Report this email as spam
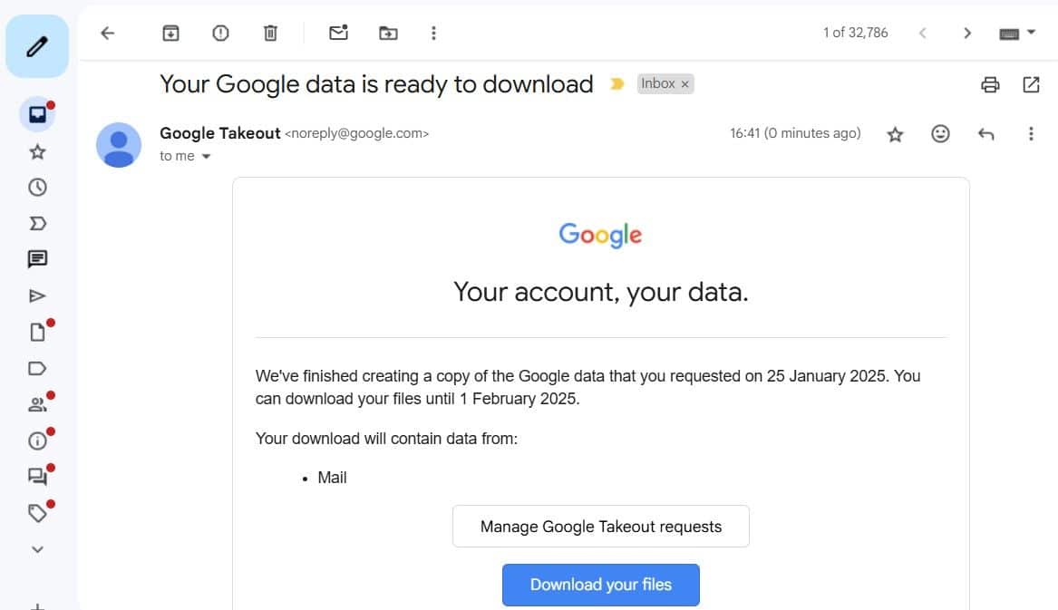 pos(219,33)
